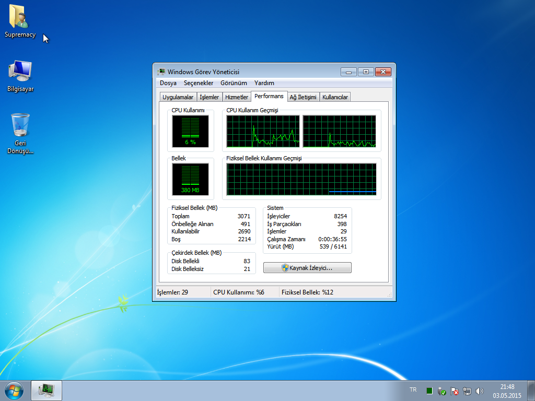Open the Seçenekler menu
The image size is (535, 401).
click(199, 83)
